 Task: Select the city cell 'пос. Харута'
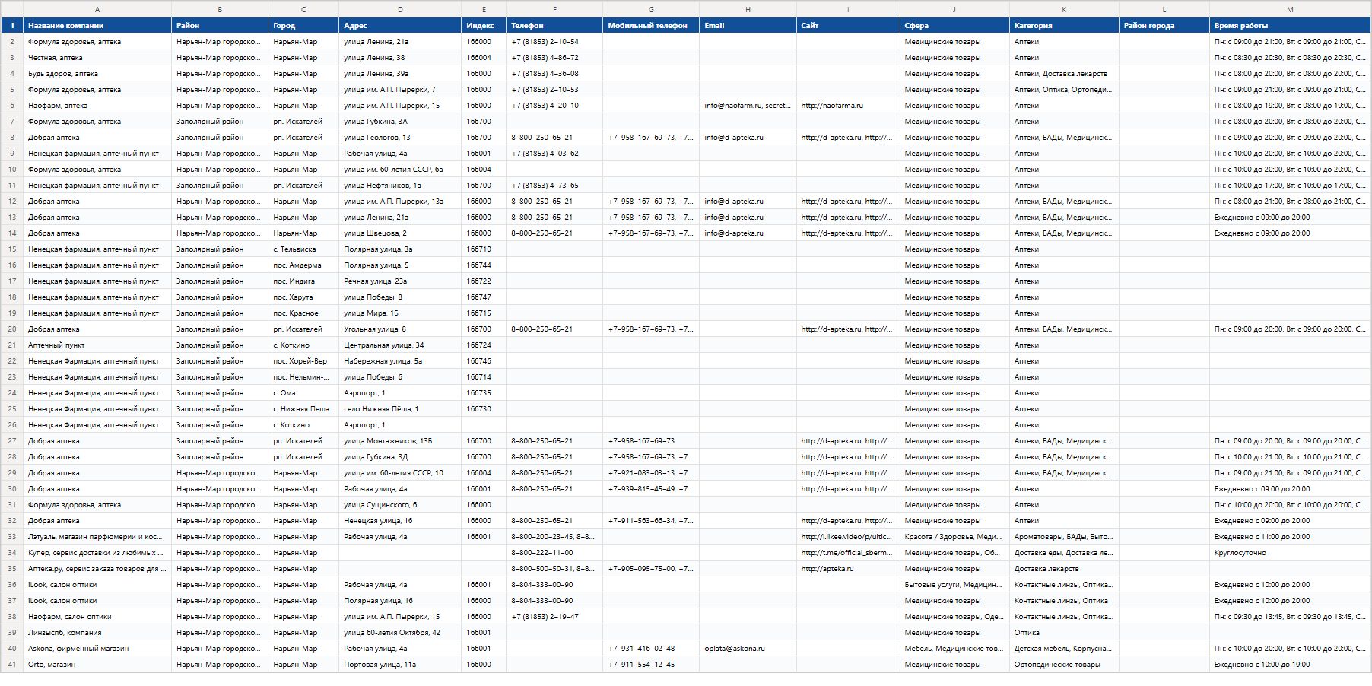coord(303,297)
